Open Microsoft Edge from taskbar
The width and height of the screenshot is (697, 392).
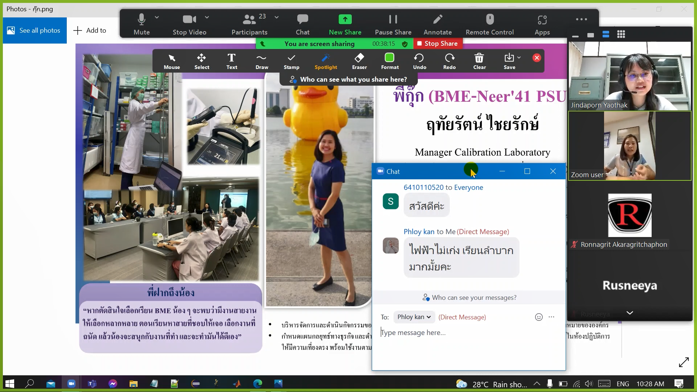click(x=258, y=383)
